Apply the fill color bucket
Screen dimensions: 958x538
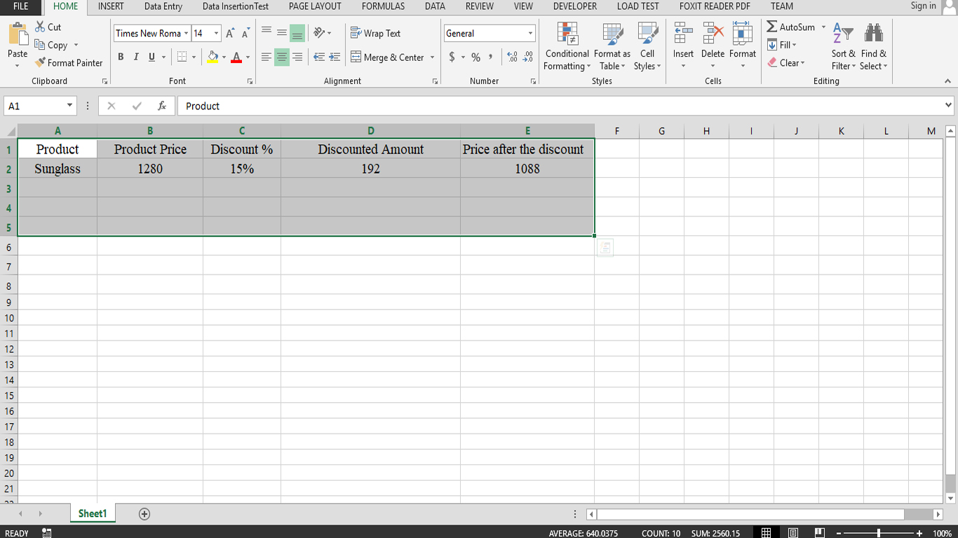(x=213, y=57)
